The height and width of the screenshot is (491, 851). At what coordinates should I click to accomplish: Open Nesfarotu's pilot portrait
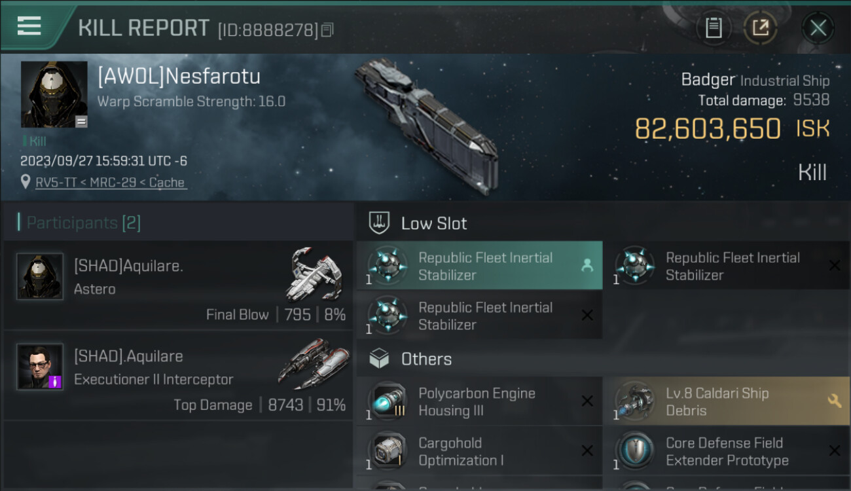coord(54,94)
